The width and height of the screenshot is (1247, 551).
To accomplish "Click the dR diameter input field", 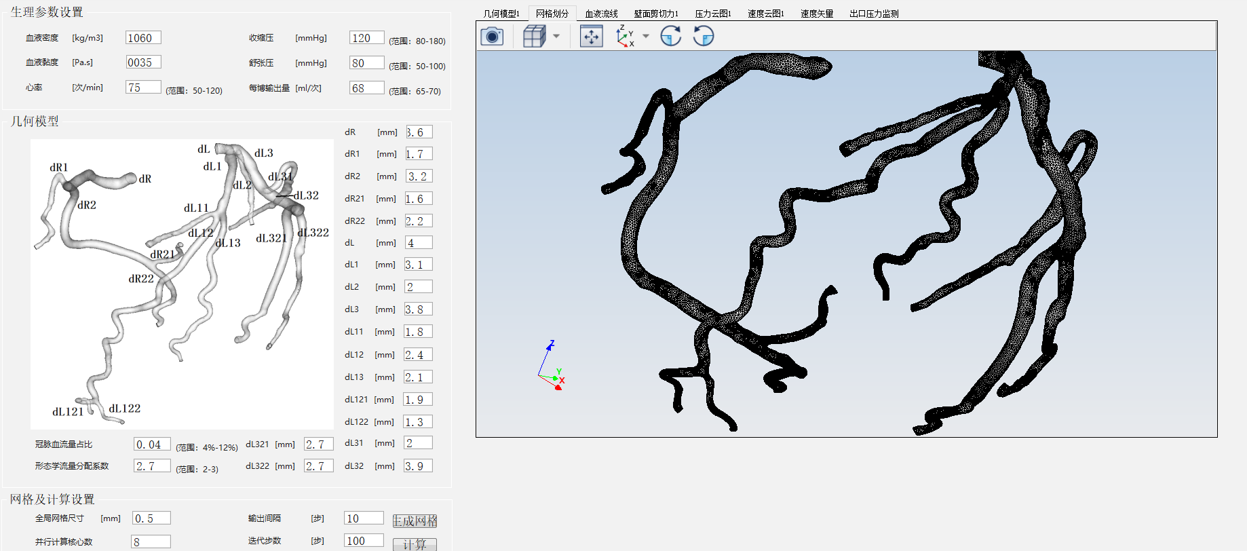I will pyautogui.click(x=419, y=132).
